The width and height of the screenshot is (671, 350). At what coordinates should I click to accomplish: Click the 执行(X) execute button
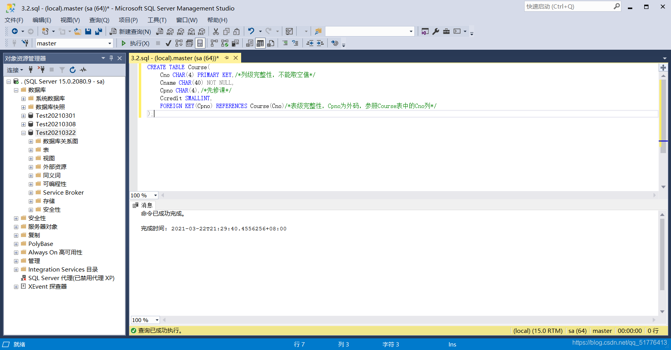pyautogui.click(x=135, y=43)
